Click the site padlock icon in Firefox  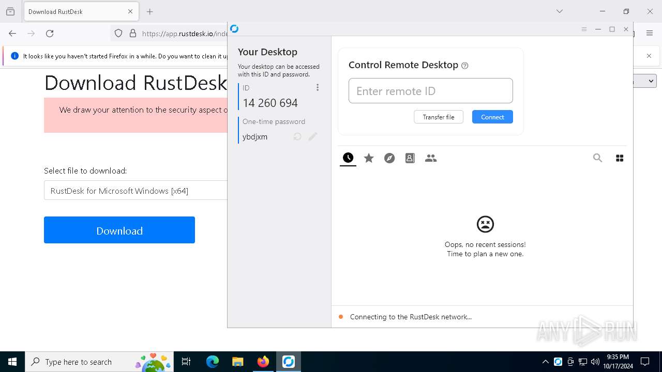133,33
